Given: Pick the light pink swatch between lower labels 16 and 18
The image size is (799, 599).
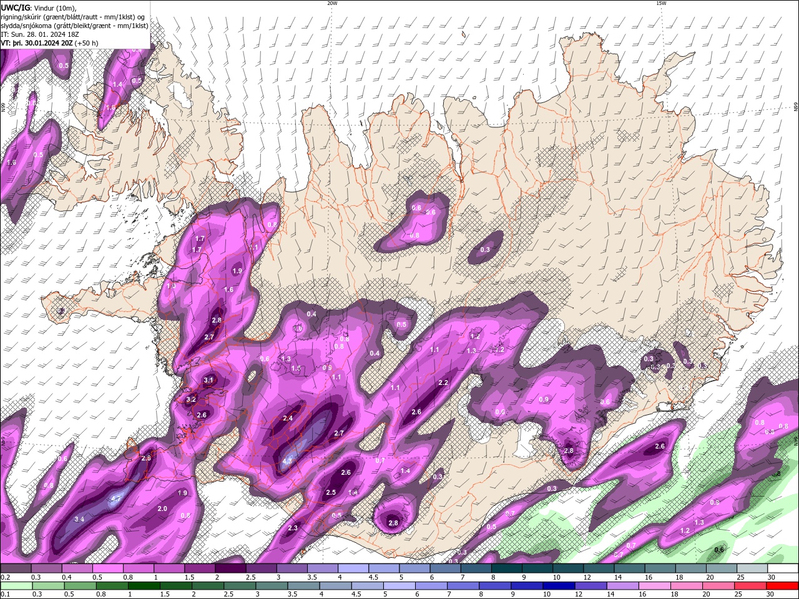Looking at the screenshot, I should (x=655, y=586).
